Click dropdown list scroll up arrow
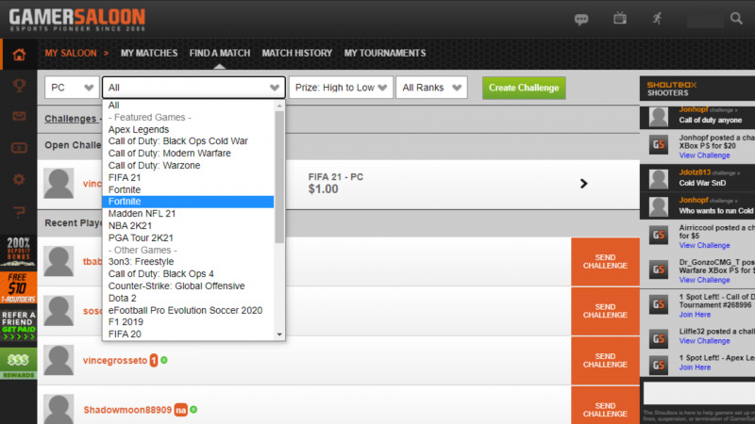 coord(279,106)
